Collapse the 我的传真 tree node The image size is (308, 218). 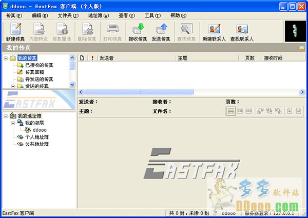6,58
